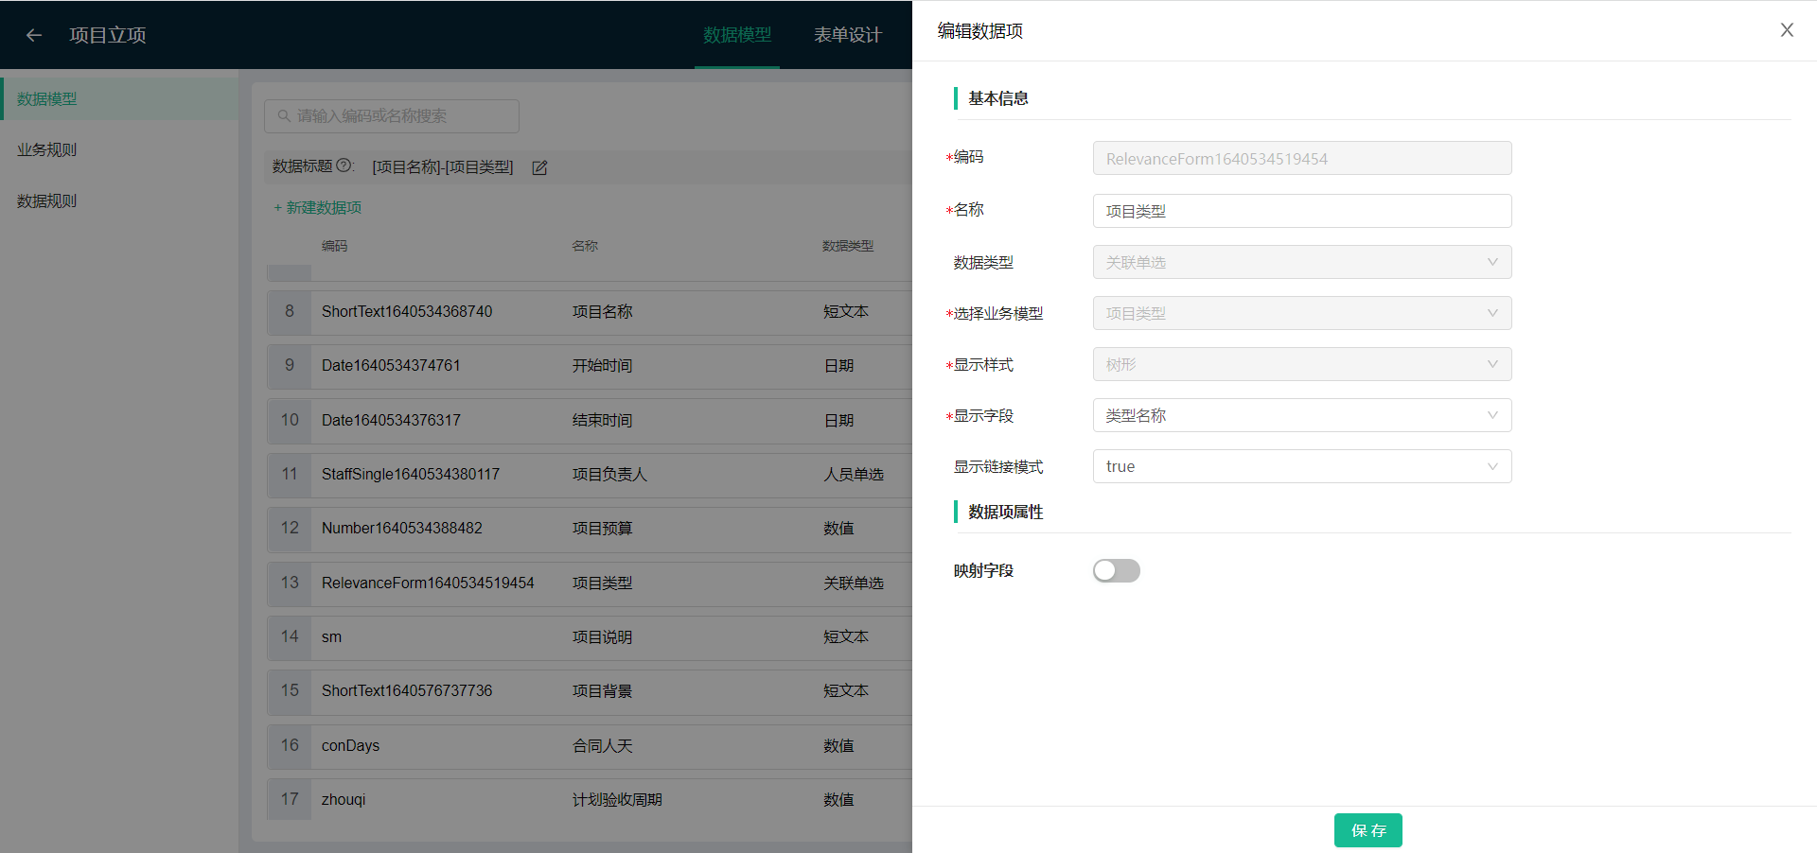Click the 项目负责人 name cell

[x=609, y=475]
